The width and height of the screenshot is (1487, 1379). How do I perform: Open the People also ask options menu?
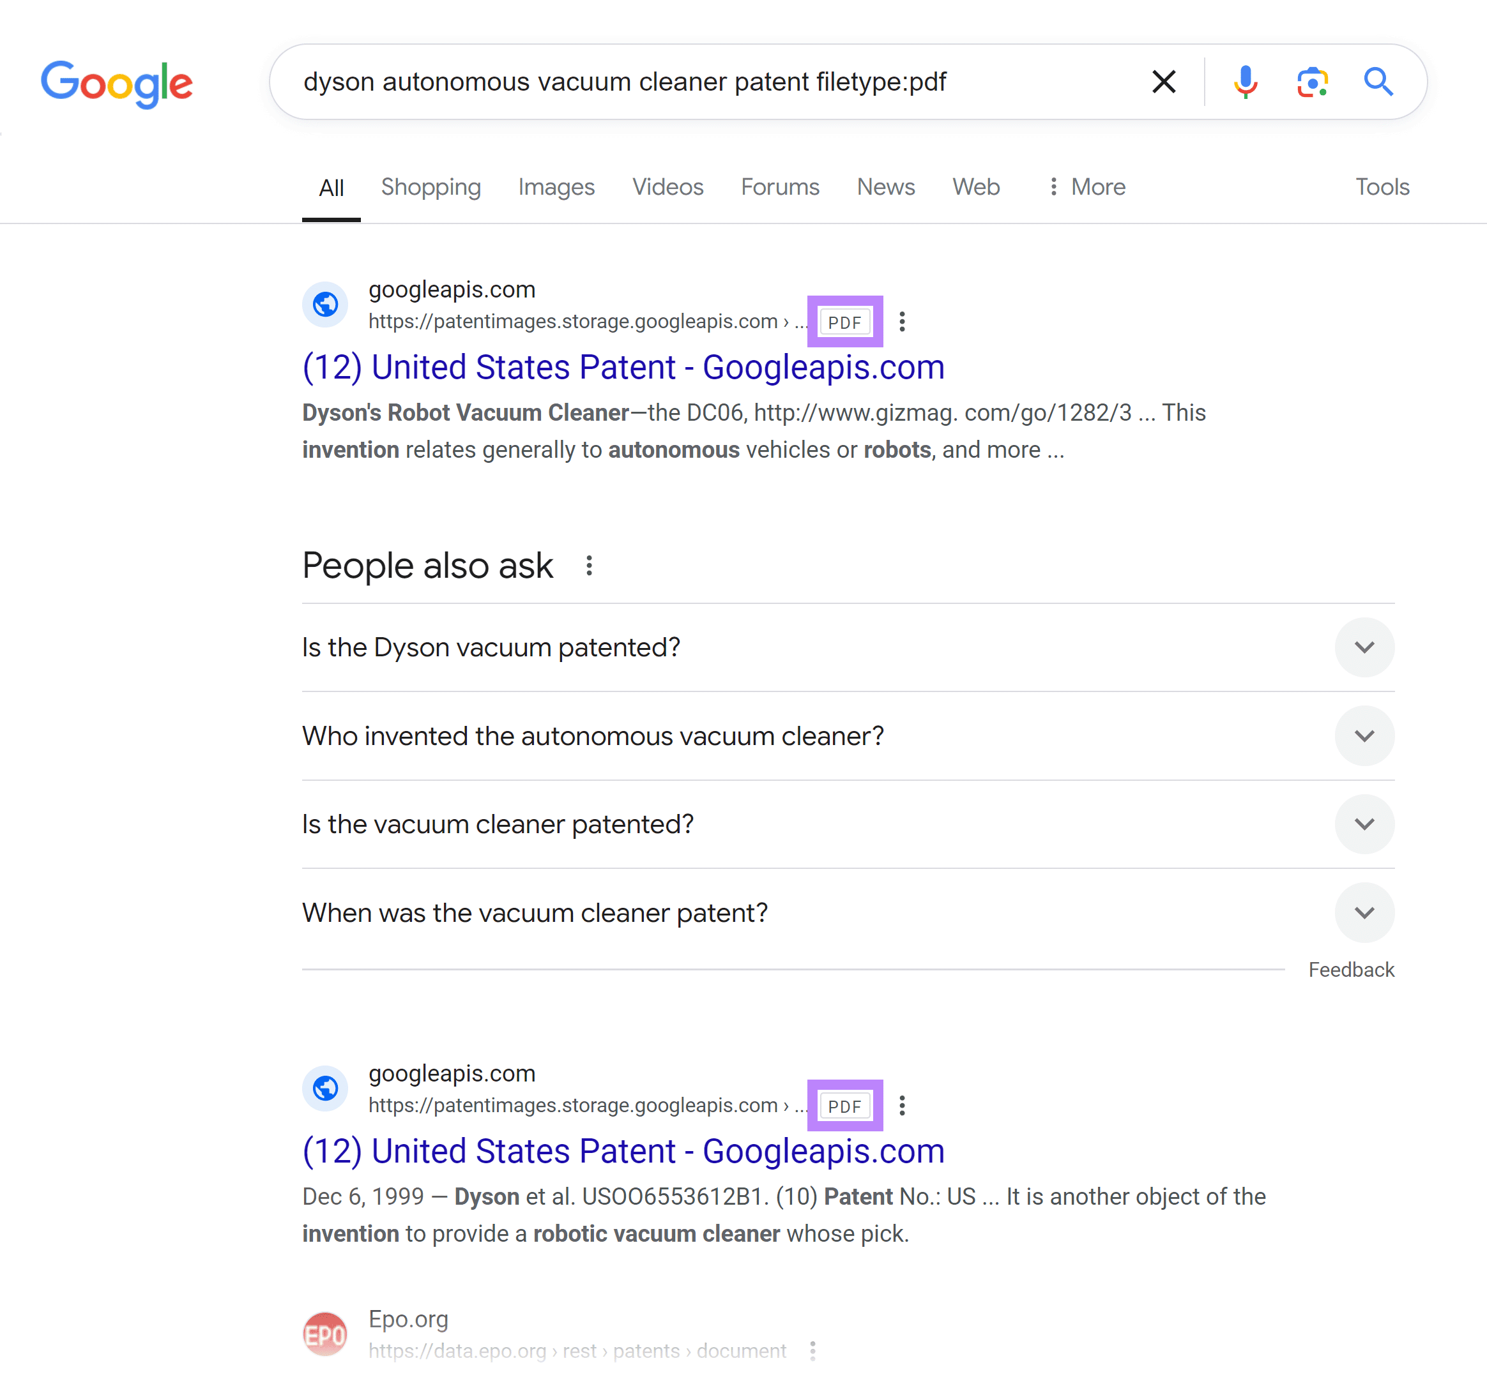pyautogui.click(x=589, y=566)
